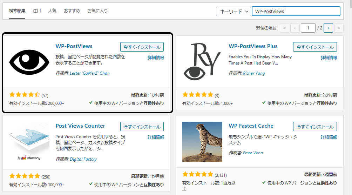
Task: Install WP-PostViews Plus now
Action: coord(315,47)
